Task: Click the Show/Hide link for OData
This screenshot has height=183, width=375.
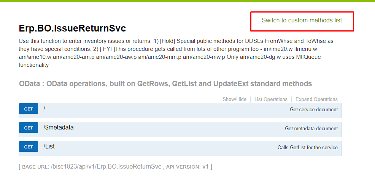Action: (234, 99)
